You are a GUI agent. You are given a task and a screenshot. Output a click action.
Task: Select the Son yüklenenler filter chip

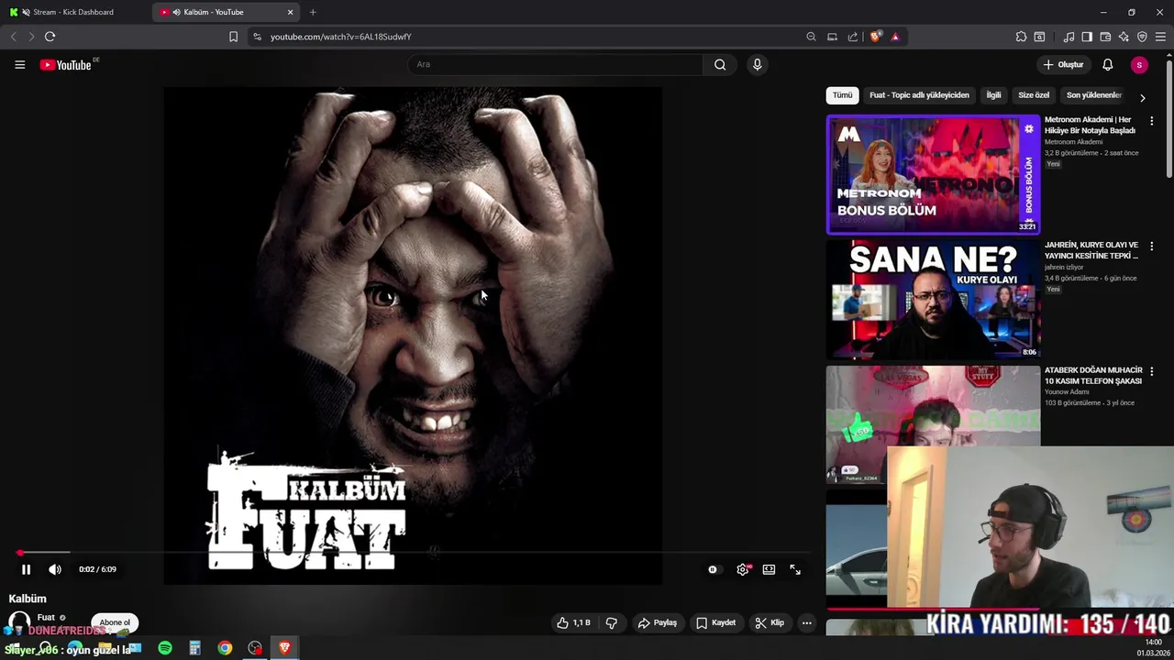1093,95
